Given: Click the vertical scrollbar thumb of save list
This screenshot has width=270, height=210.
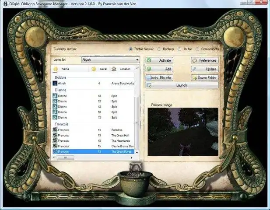Looking at the screenshot, I should 137,123.
